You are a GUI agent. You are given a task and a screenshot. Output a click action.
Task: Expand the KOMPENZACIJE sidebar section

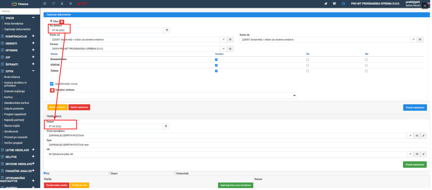[x=33, y=36]
